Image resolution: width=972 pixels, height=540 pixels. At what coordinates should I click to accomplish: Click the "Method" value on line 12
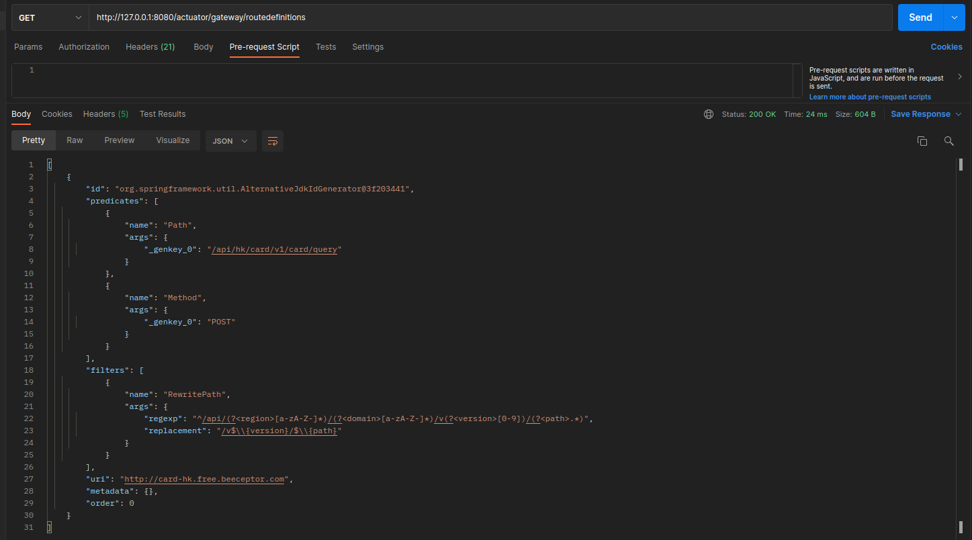pos(183,298)
